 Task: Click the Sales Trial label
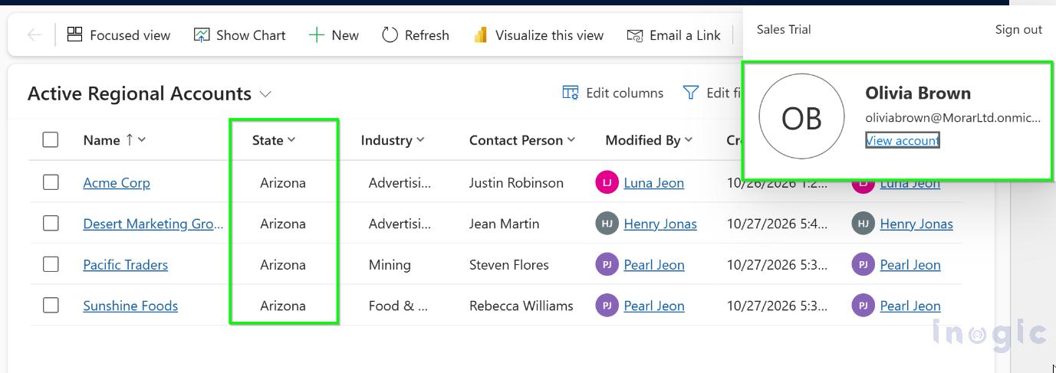point(784,30)
